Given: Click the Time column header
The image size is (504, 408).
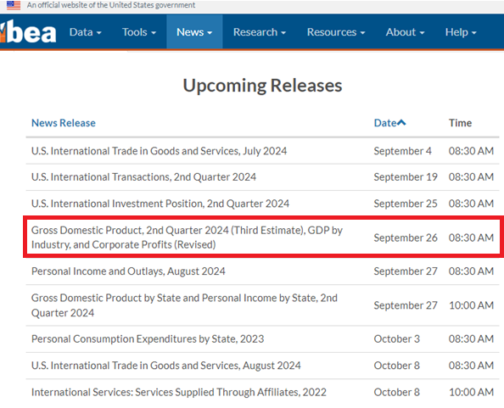Looking at the screenshot, I should click(460, 123).
